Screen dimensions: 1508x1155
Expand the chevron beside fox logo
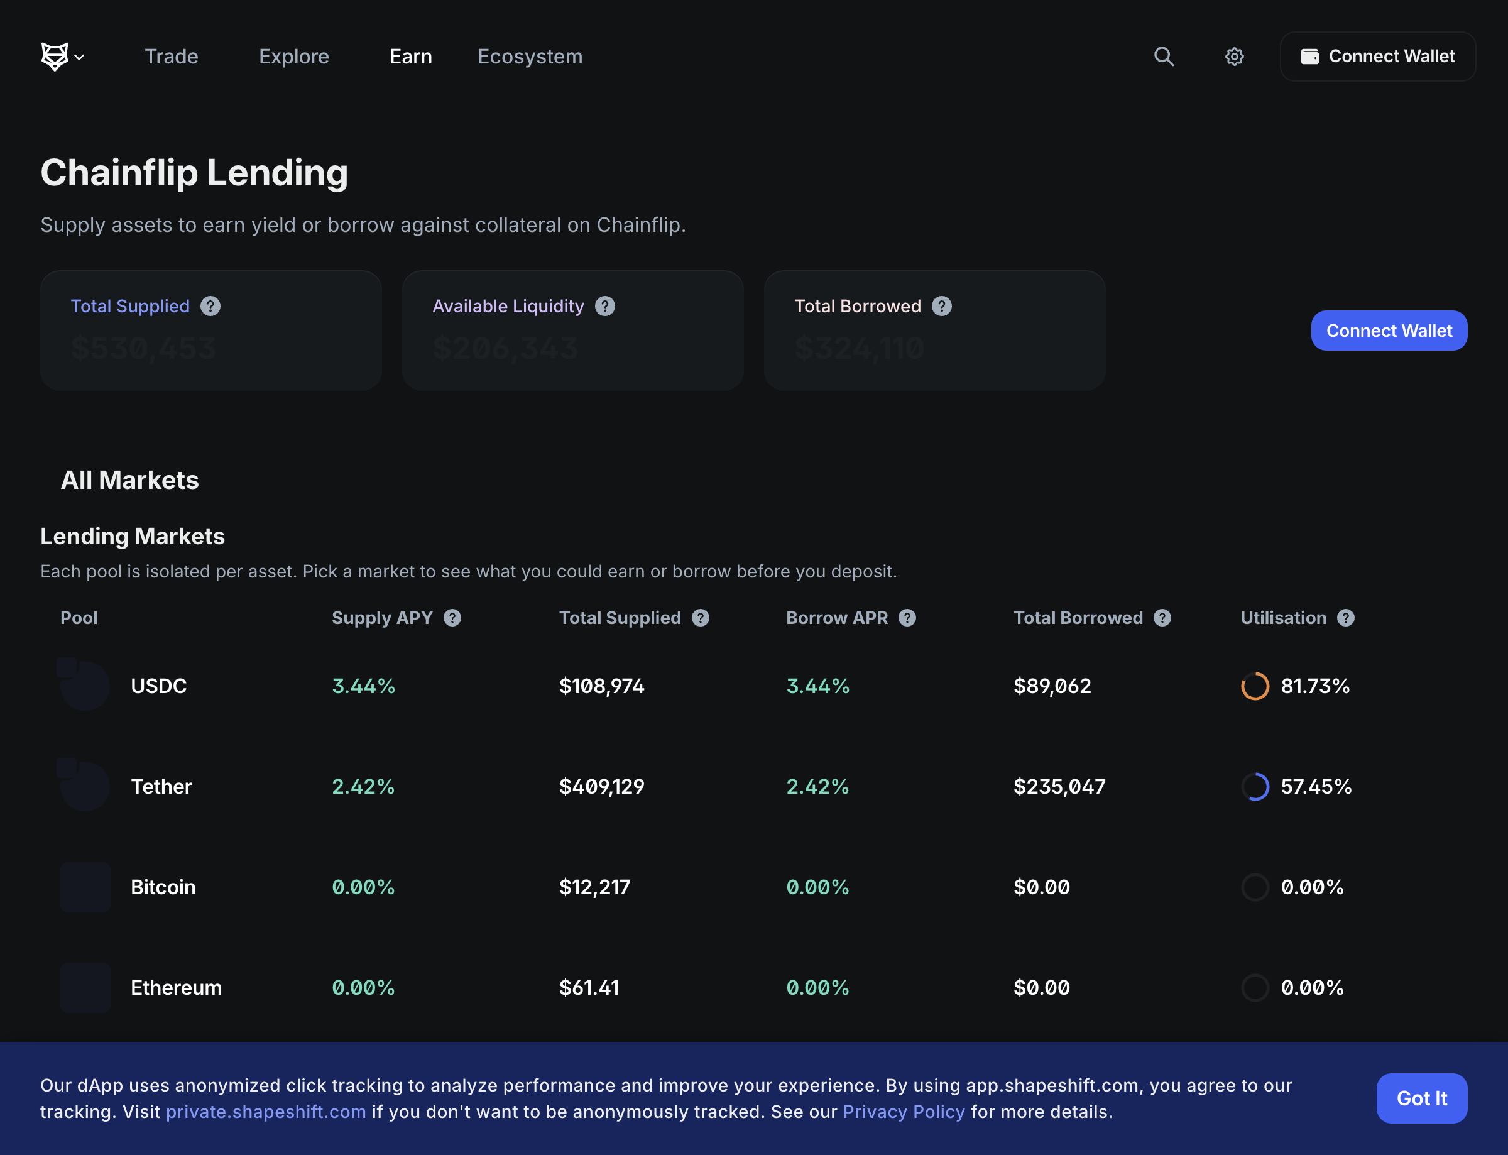[x=80, y=58]
